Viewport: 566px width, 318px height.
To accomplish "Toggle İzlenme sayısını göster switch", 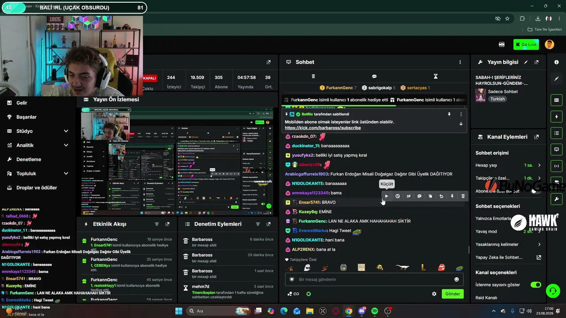I will (x=536, y=285).
